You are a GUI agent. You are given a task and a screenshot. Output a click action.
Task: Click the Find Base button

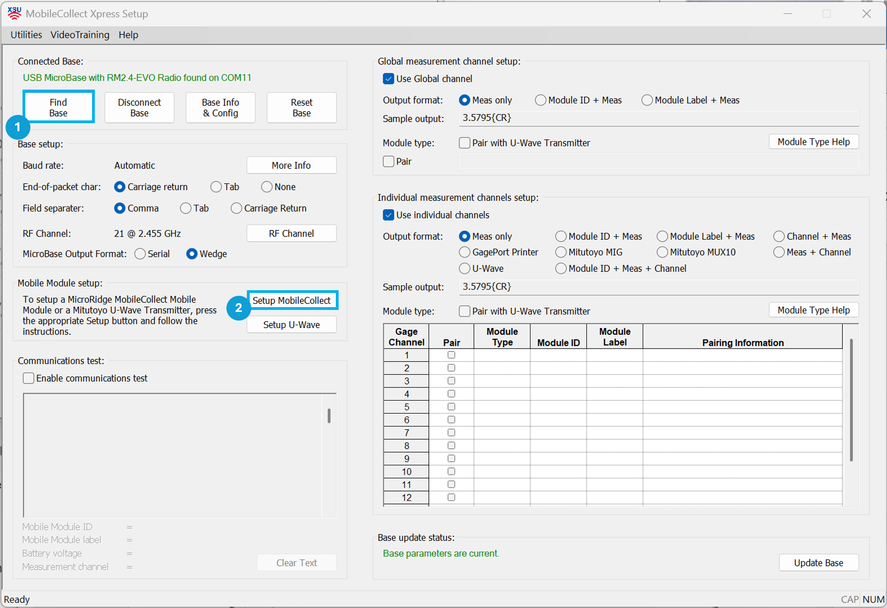point(58,107)
